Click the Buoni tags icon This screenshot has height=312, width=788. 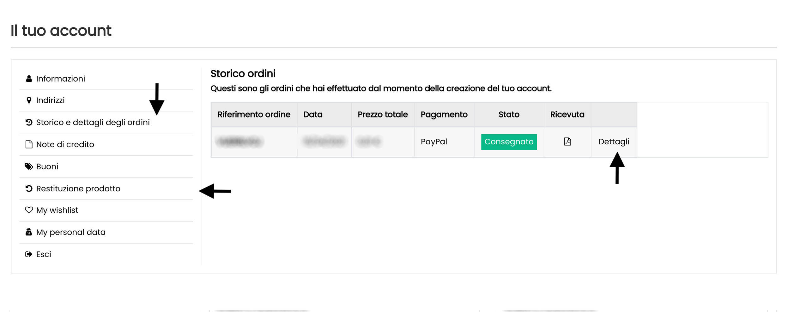(x=29, y=166)
